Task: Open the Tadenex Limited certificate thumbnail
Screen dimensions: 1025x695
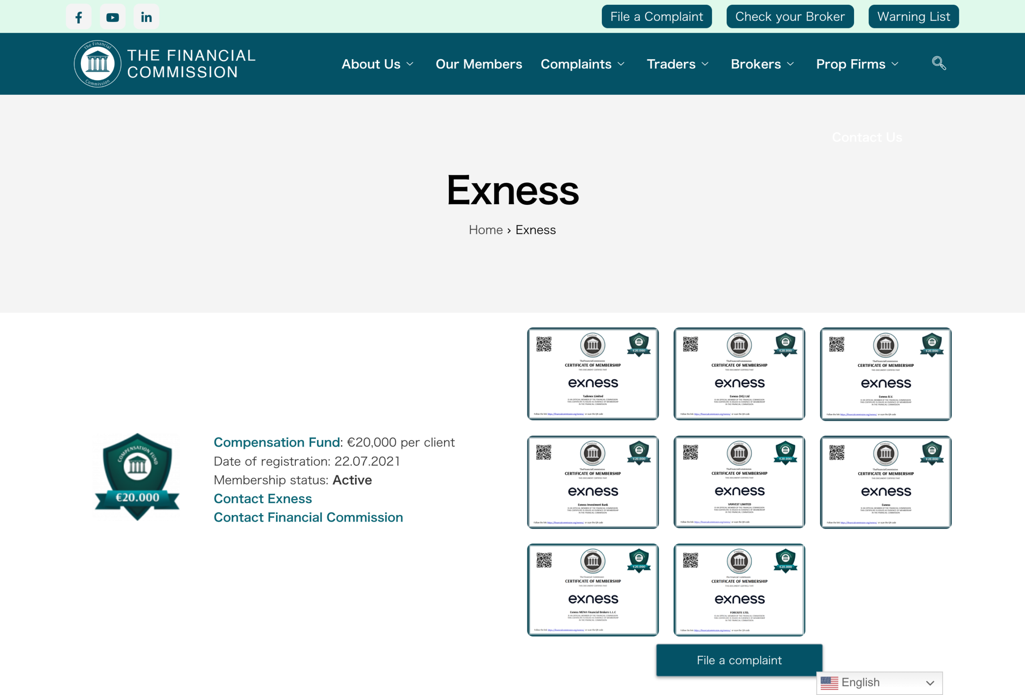Action: coord(592,373)
